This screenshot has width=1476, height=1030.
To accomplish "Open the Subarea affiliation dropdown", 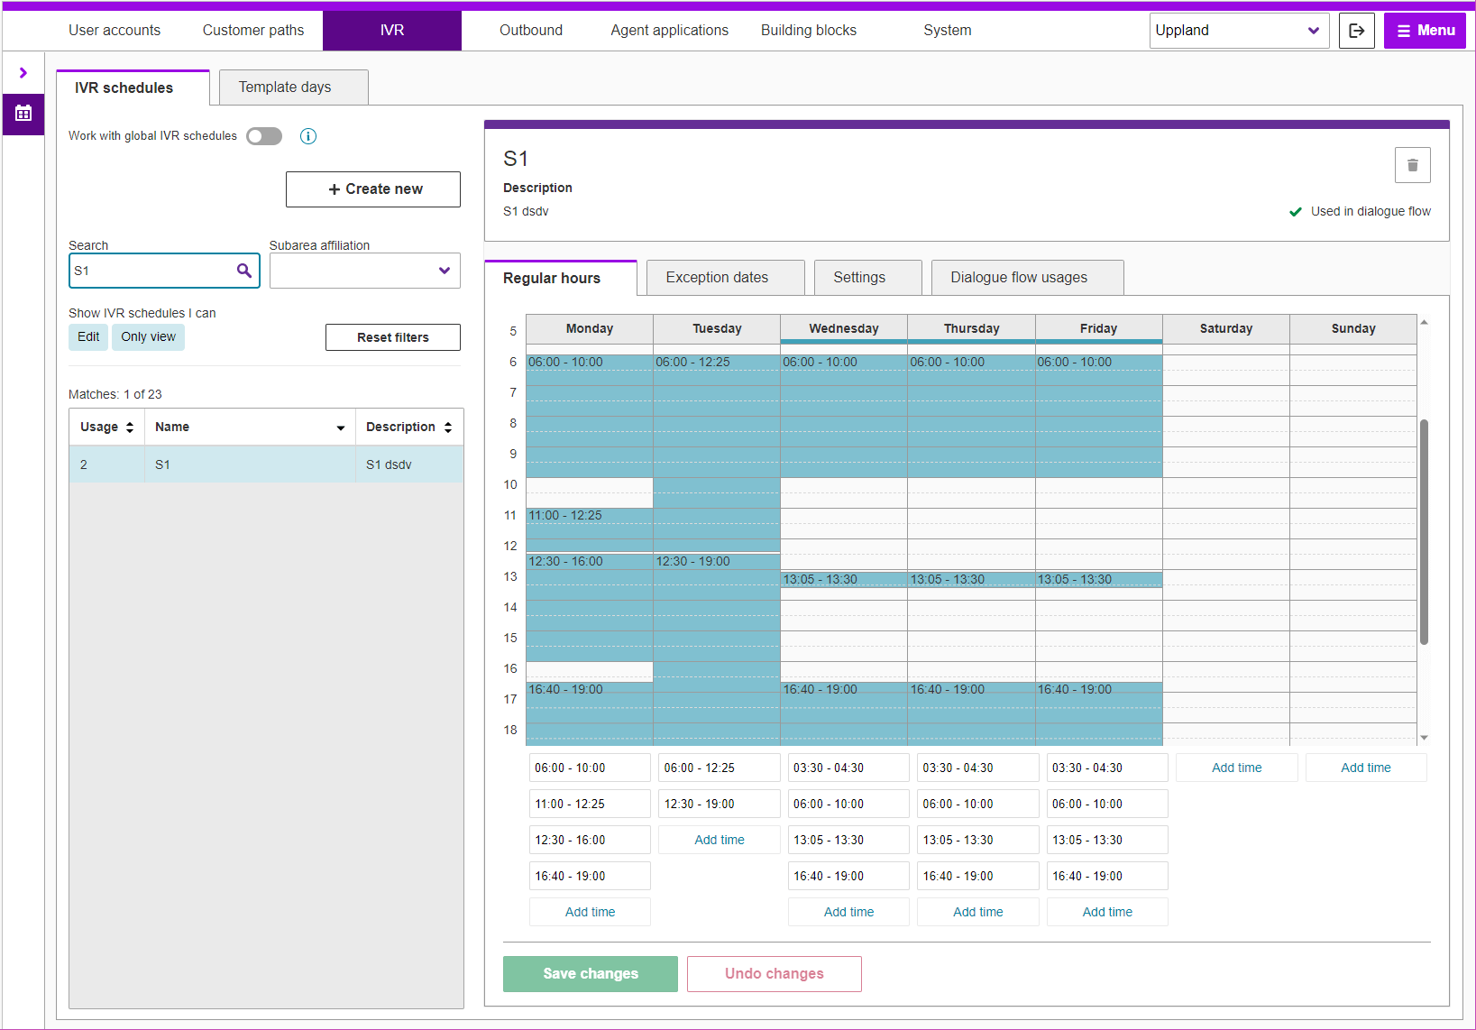I will (x=364, y=271).
